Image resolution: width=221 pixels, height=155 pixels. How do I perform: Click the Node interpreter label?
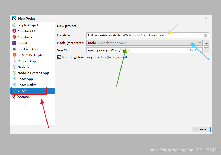point(70,43)
